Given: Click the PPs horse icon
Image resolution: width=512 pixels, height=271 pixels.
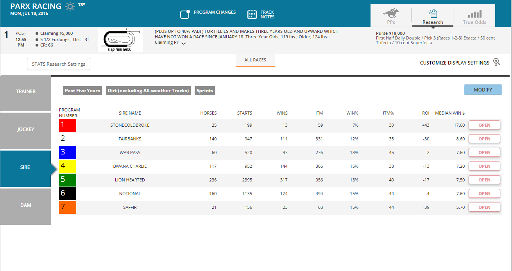Looking at the screenshot, I should pos(391,13).
